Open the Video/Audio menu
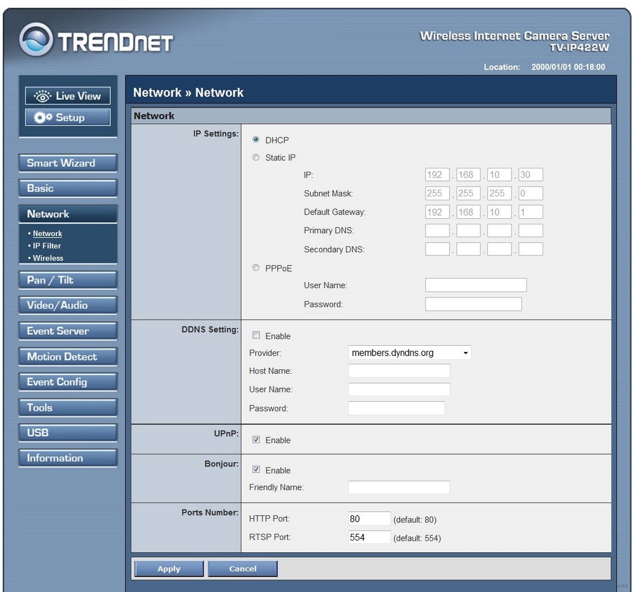632x592 pixels. click(68, 305)
